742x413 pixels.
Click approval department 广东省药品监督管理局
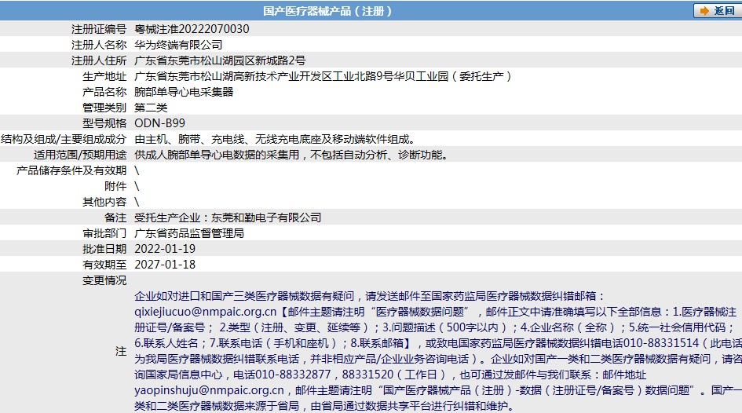(189, 233)
